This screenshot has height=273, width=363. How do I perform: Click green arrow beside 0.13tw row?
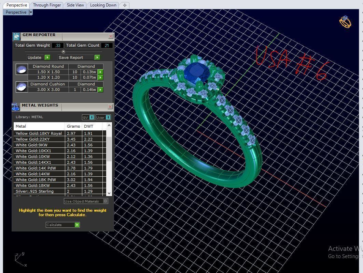[x=100, y=72]
